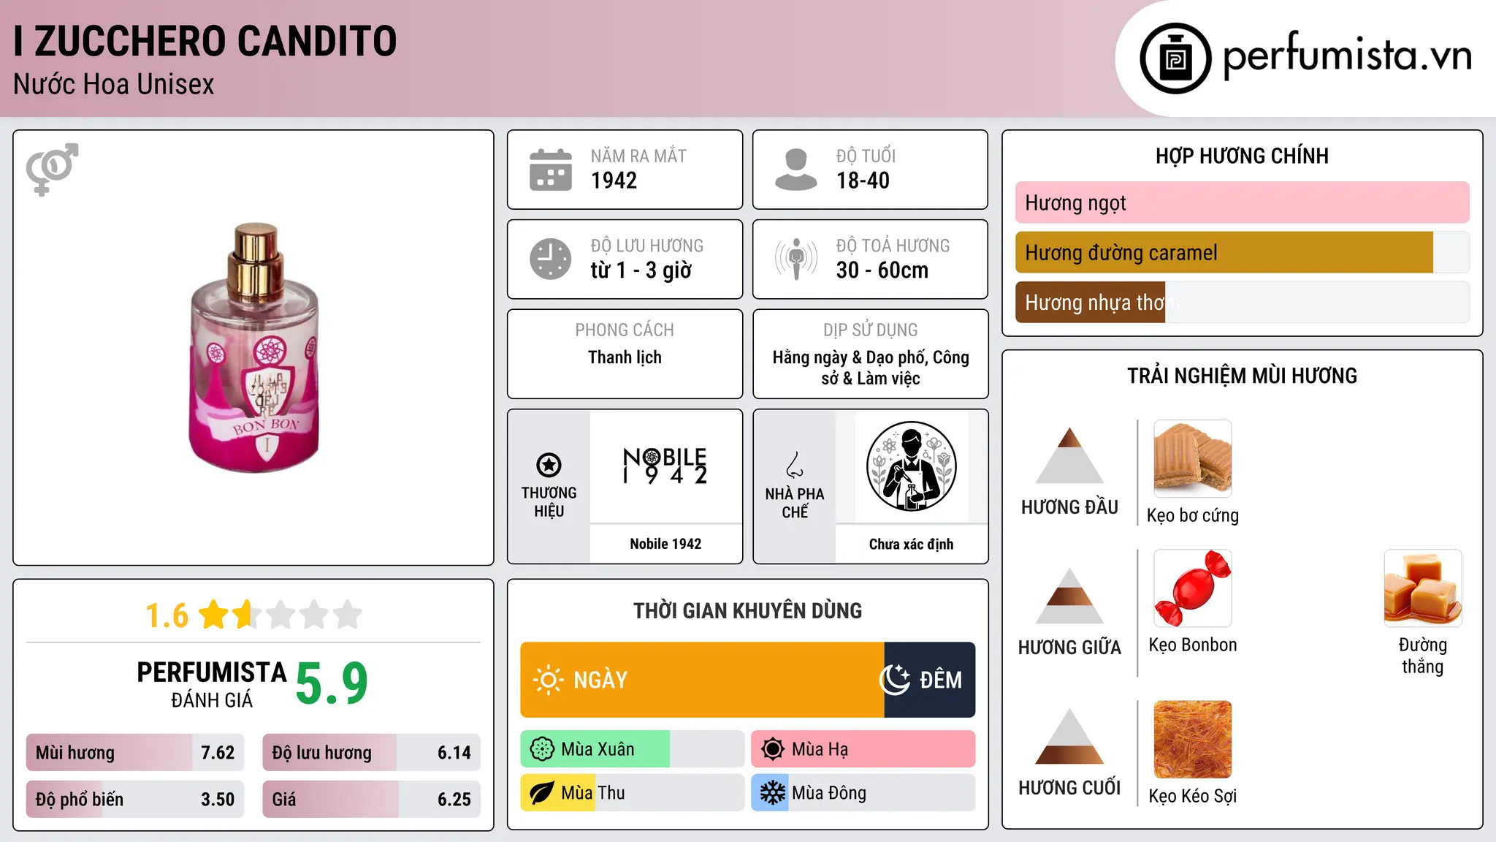Click the Nobile 1942 brand logo

(x=665, y=466)
